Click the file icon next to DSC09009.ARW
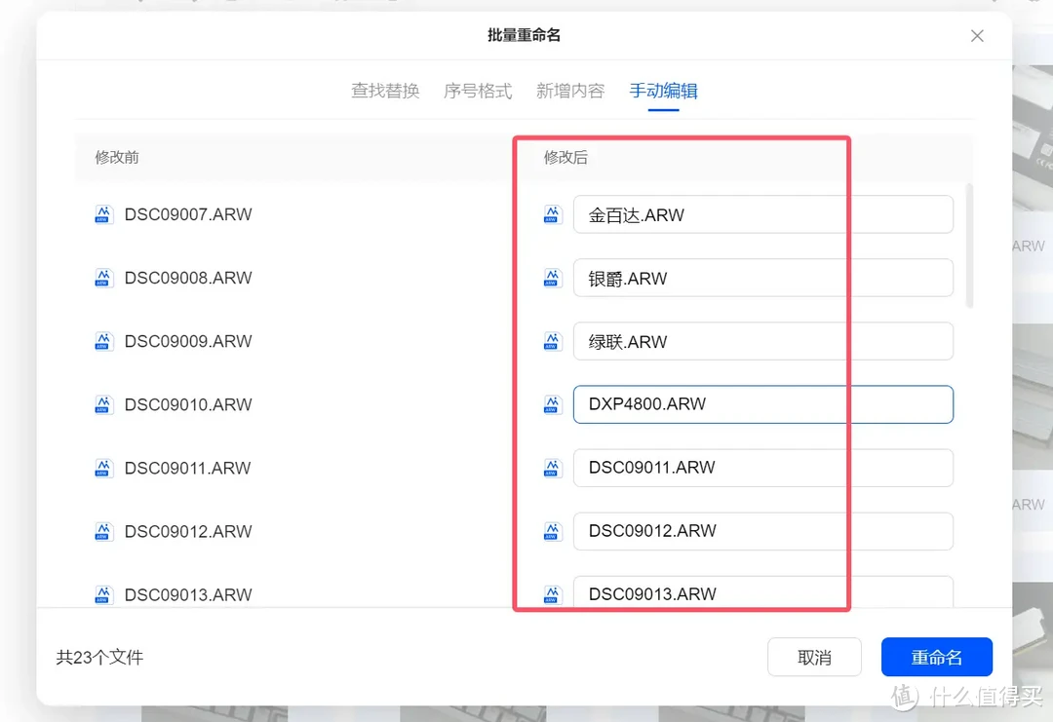This screenshot has height=722, width=1053. tap(103, 341)
